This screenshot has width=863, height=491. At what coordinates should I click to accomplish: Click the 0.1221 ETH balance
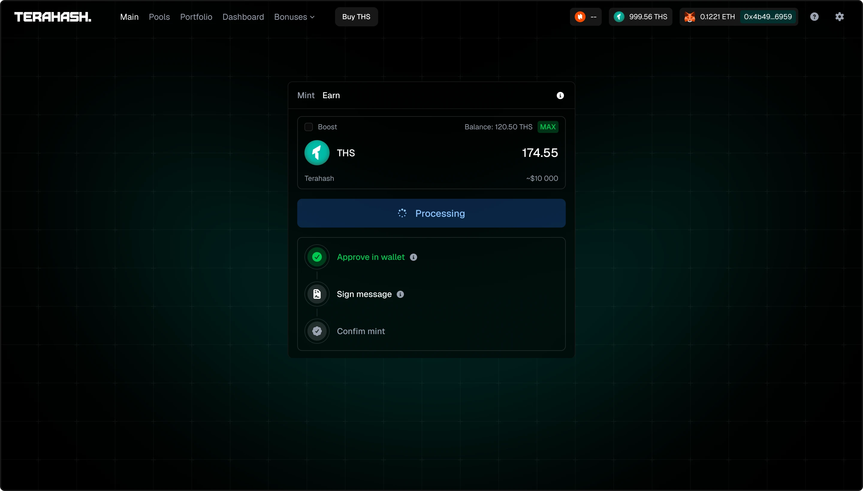coord(718,17)
